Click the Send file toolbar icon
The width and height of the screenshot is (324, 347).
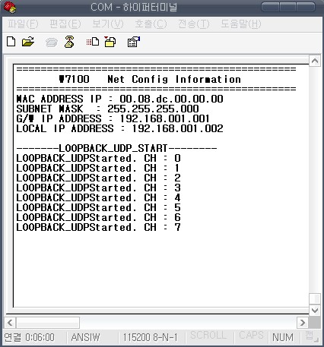coord(93,42)
